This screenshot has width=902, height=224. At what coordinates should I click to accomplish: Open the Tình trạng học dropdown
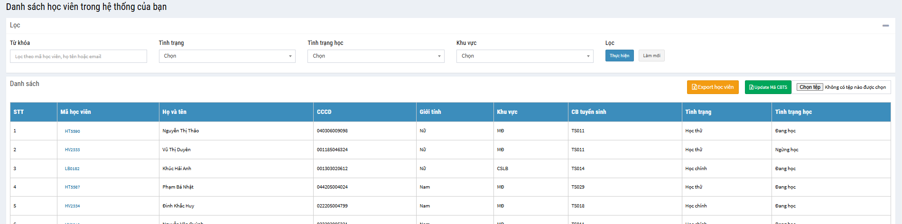pyautogui.click(x=376, y=56)
